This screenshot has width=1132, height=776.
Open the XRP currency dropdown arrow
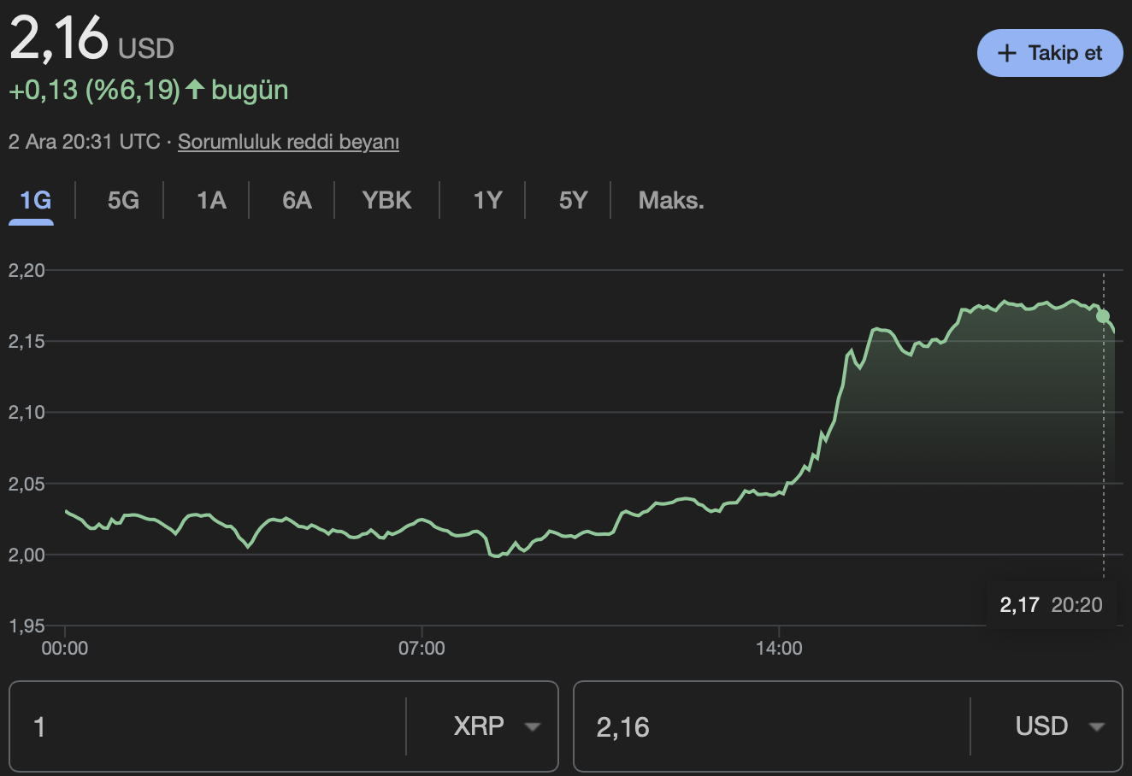point(533,726)
